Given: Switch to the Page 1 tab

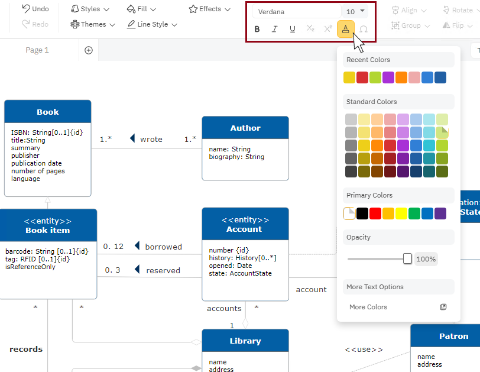Looking at the screenshot, I should (37, 50).
